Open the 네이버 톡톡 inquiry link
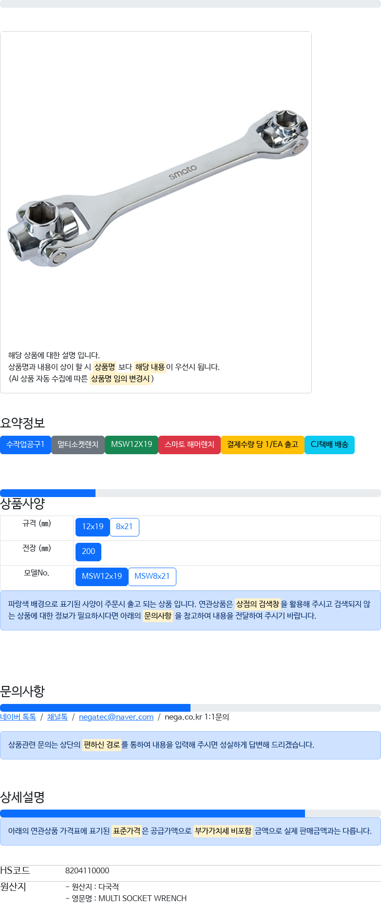381x905 pixels. [x=18, y=717]
